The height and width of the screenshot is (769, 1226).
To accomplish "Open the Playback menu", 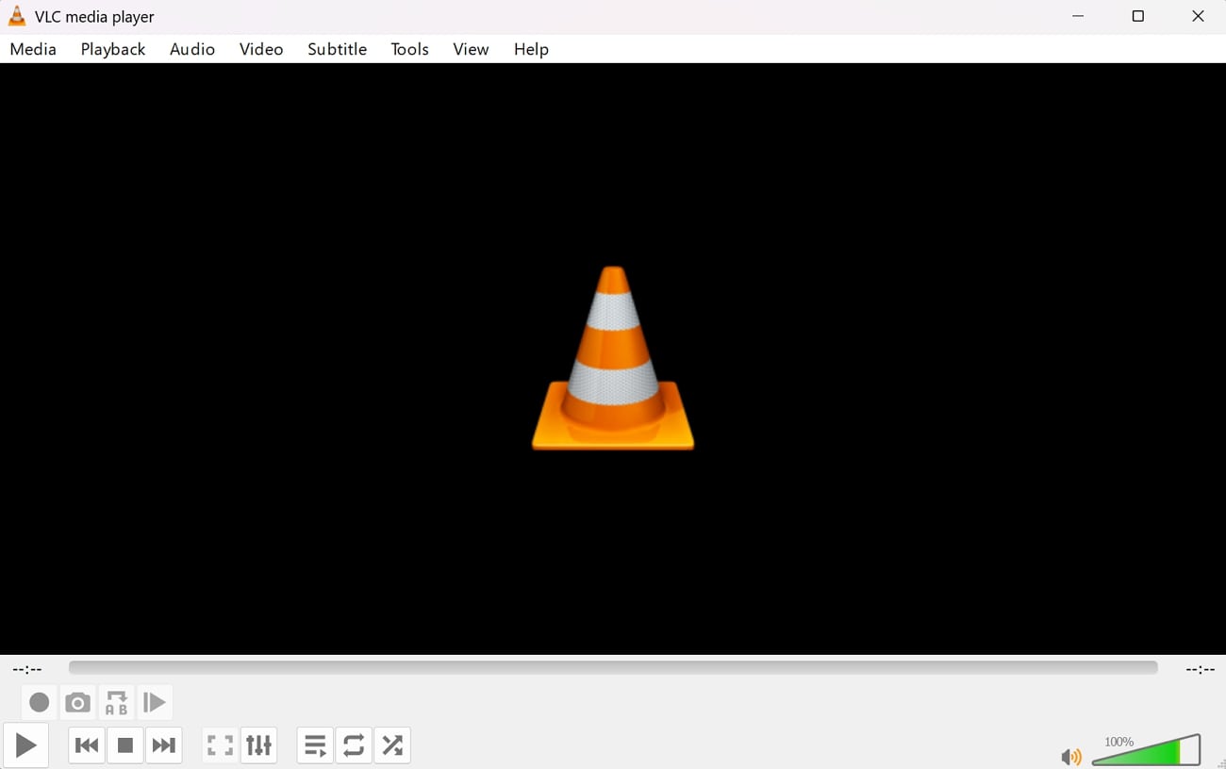I will pos(113,49).
